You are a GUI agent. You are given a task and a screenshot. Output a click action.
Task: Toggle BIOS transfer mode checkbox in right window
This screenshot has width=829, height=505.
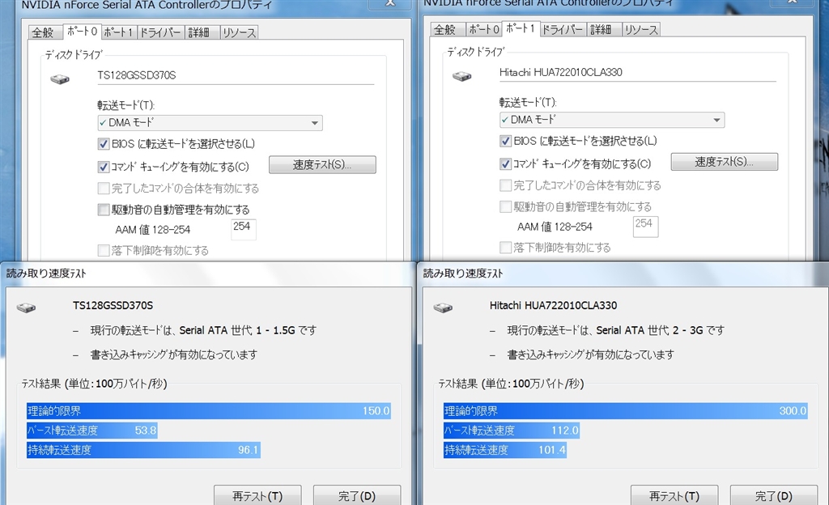point(505,141)
